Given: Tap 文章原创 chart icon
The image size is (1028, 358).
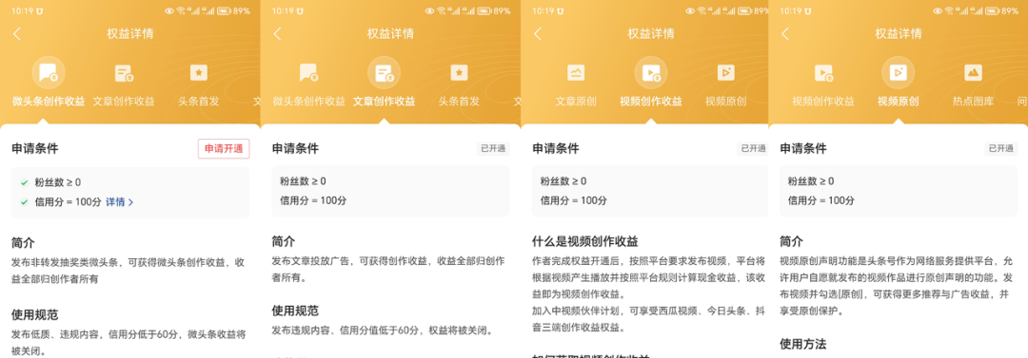Looking at the screenshot, I should click(576, 73).
